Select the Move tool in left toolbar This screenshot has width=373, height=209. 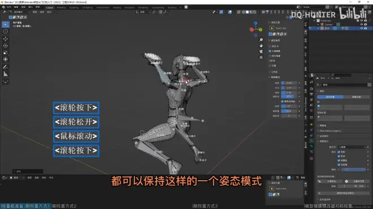tap(5, 39)
